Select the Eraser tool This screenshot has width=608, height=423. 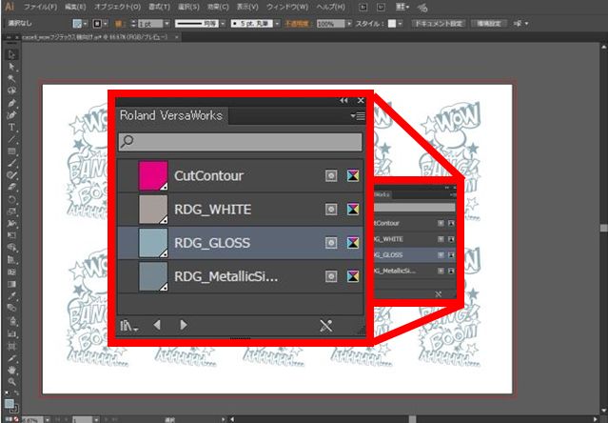pos(11,188)
